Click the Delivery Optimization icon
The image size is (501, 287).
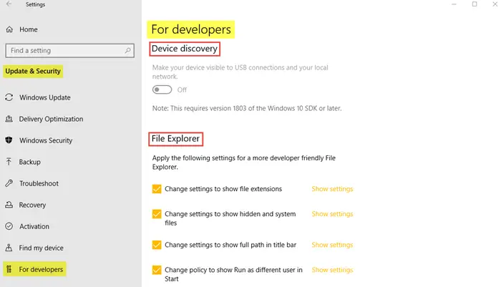(x=9, y=119)
